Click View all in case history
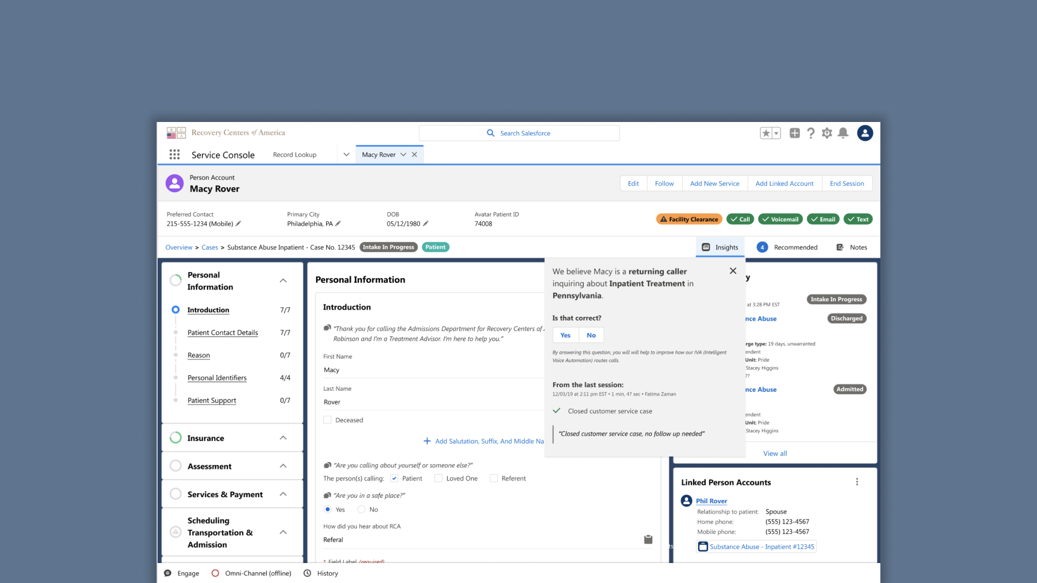 pyautogui.click(x=775, y=453)
